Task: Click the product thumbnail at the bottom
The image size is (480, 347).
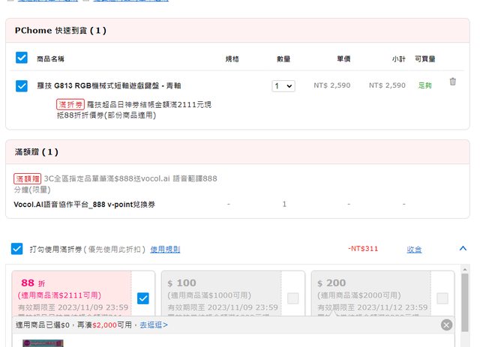Action: [x=43, y=343]
